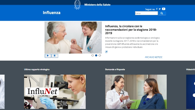The height and width of the screenshot is (110, 195).
Task: Select the second slide indicator dot
Action: coord(96,56)
